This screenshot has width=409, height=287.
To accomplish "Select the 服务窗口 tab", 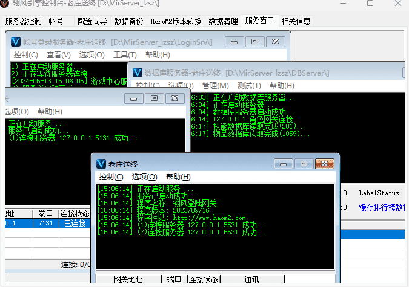I will coord(259,21).
